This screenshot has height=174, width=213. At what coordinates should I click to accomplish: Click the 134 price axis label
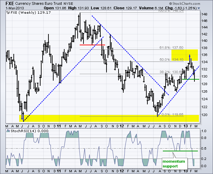click(204, 62)
